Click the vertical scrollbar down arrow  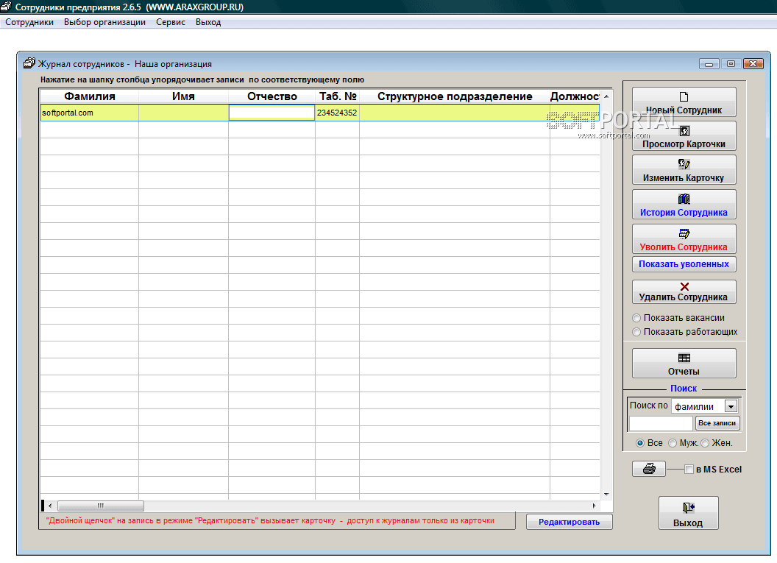(x=606, y=495)
